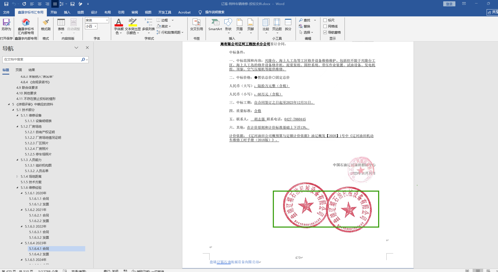Click the Redo icon in quick access toolbar
Viewport: 498px width, 272px height.
24,4
